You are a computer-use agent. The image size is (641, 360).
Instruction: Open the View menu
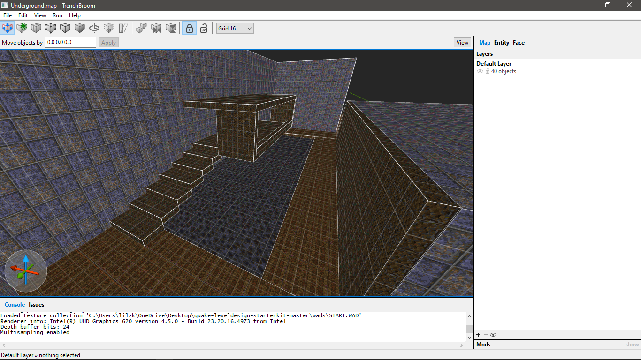coord(40,15)
